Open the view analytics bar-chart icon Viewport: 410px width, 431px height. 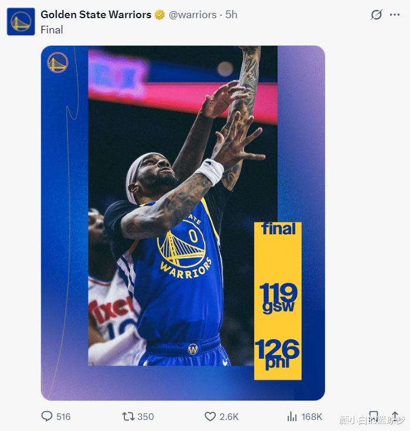[x=292, y=416]
